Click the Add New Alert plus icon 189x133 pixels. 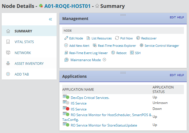click(x=66, y=45)
